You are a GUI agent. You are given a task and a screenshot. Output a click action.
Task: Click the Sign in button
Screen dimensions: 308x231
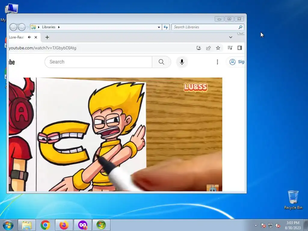click(x=236, y=62)
